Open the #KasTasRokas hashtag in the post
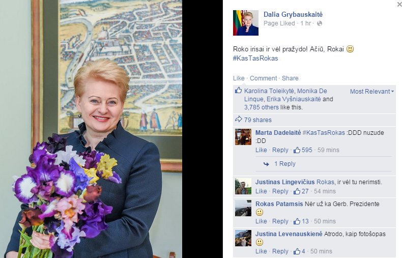Image resolution: width=402 pixels, height=258 pixels. click(255, 58)
